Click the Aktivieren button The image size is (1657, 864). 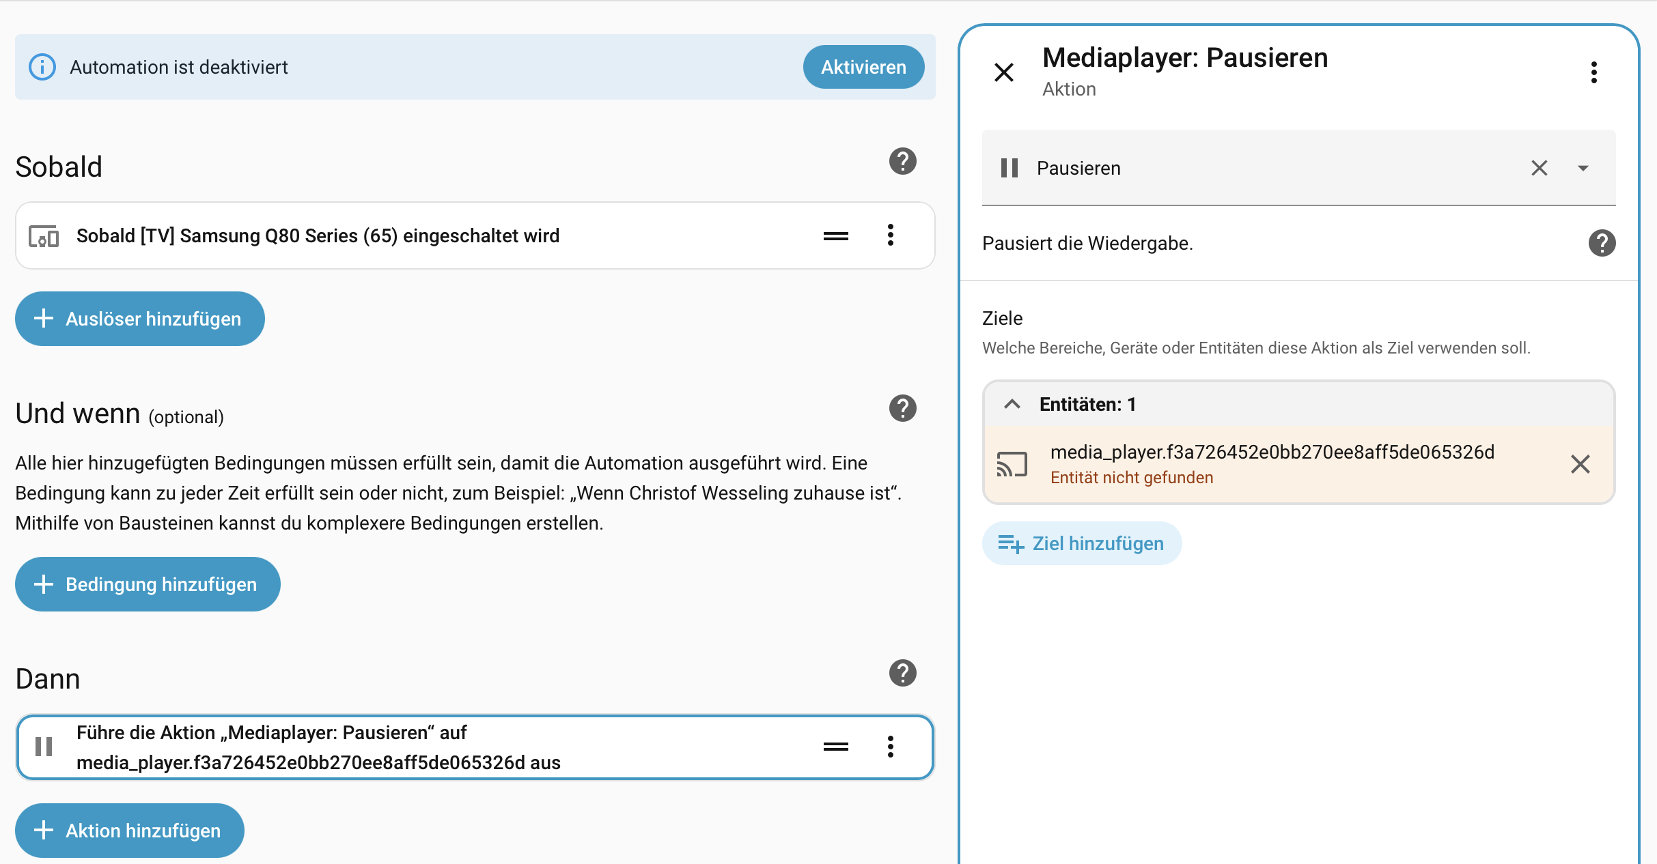tap(863, 67)
